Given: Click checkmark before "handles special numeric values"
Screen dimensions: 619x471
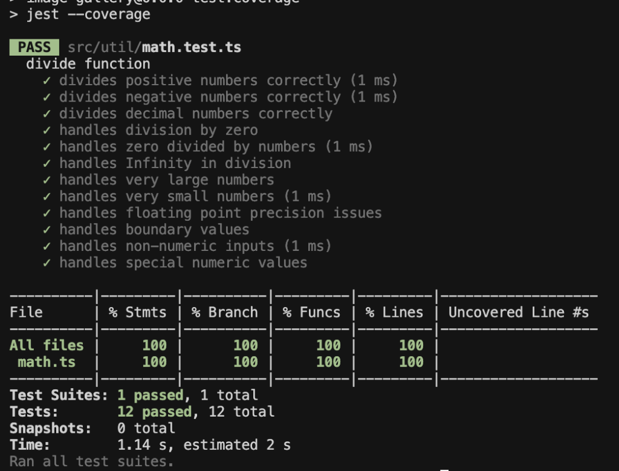Looking at the screenshot, I should click(x=47, y=263).
